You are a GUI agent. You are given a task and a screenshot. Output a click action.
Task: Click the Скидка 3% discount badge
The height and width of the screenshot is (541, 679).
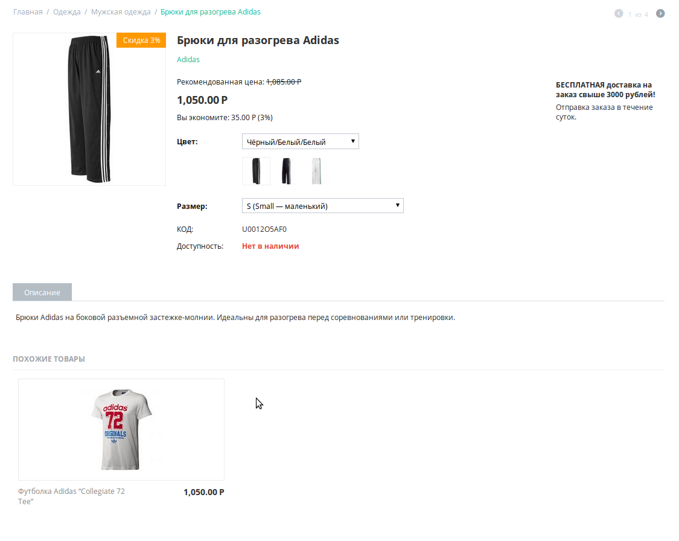point(141,40)
